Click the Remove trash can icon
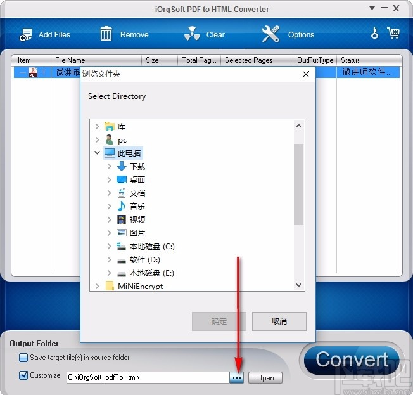The image size is (413, 395). click(106, 34)
